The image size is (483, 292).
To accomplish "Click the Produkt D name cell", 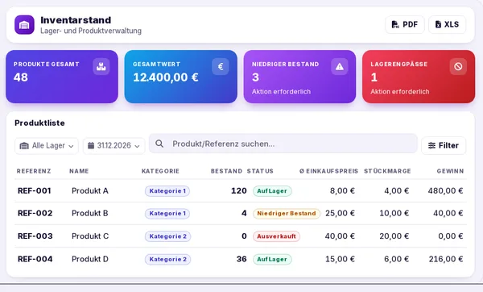I will (90, 259).
